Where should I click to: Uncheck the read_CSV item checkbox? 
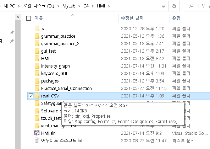[x=31, y=96]
